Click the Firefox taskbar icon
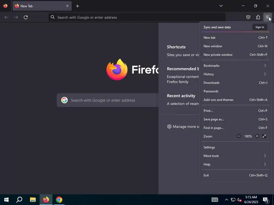 (46, 200)
